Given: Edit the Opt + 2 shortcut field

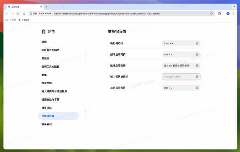Looking at the screenshot, I should tap(181, 88).
